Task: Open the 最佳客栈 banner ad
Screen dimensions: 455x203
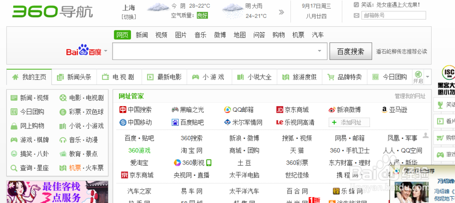Action: [57, 192]
